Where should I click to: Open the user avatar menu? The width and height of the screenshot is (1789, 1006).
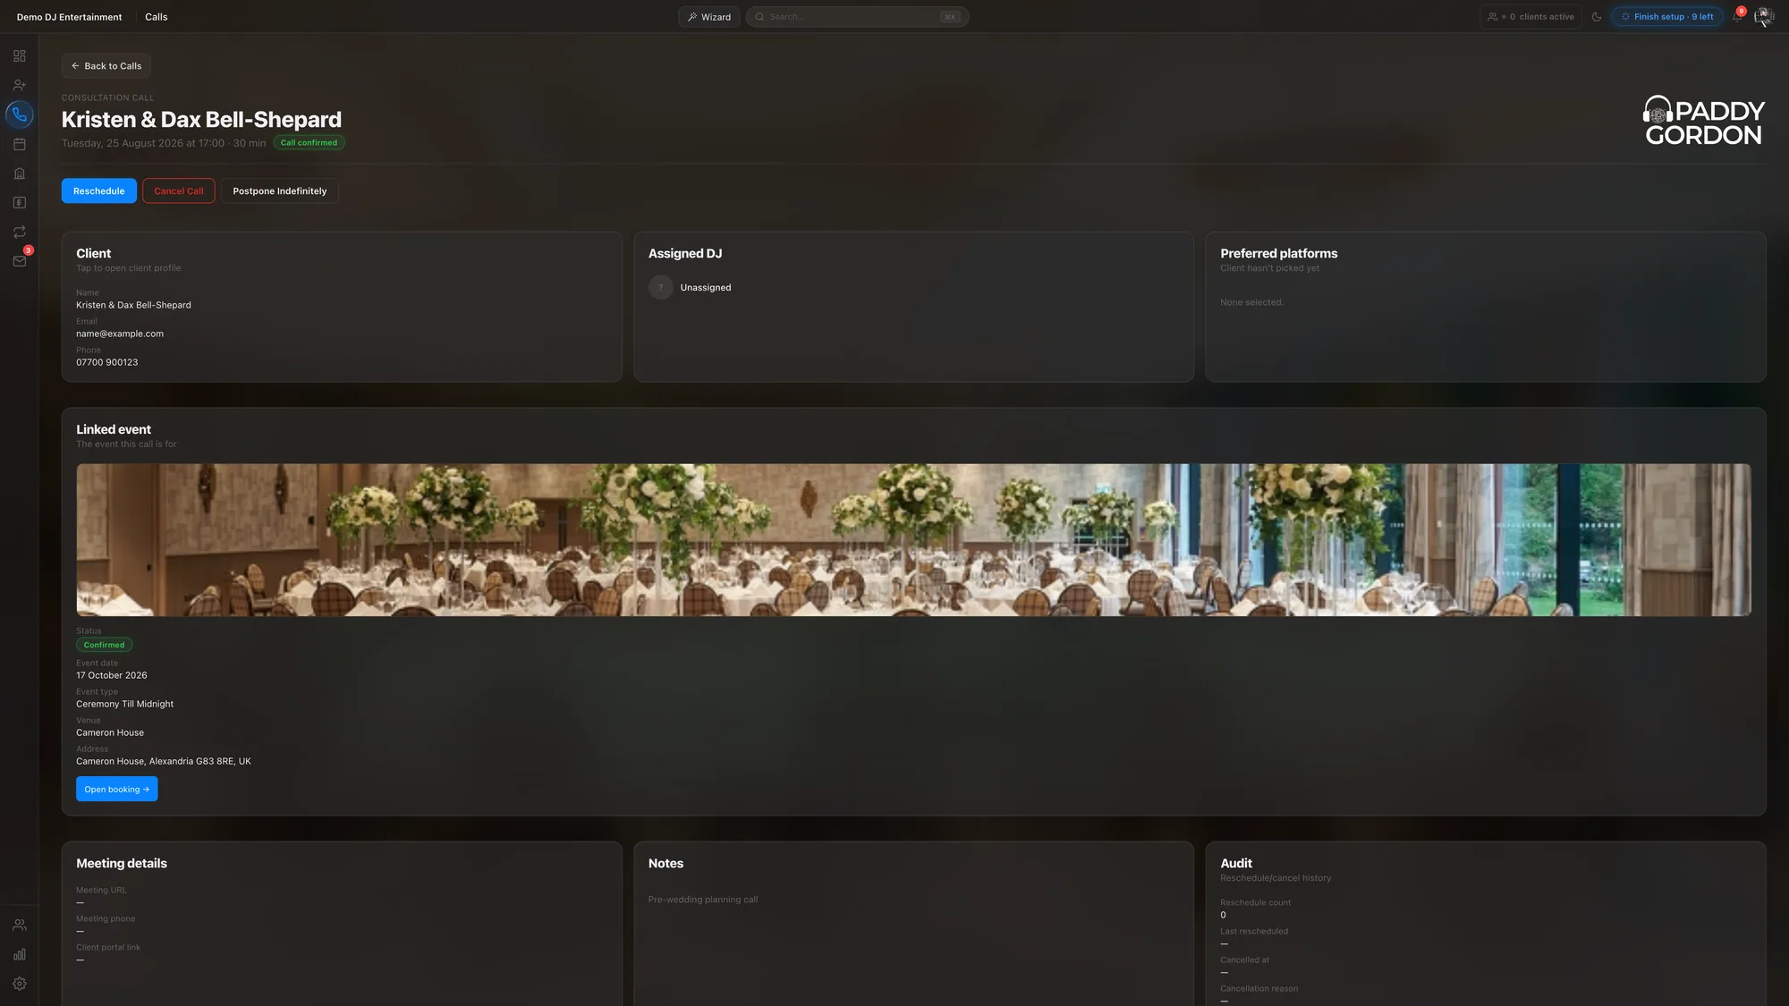[x=1764, y=17]
